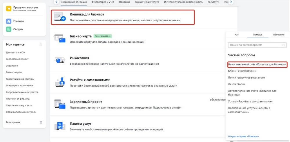Switch to the Бухгалтерия и учёт tab
This screenshot has height=142, width=290.
[103, 2]
